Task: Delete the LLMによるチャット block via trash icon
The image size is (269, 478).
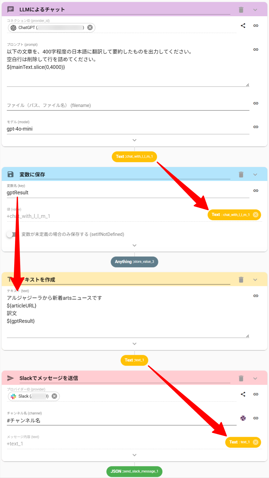Action: pyautogui.click(x=241, y=10)
